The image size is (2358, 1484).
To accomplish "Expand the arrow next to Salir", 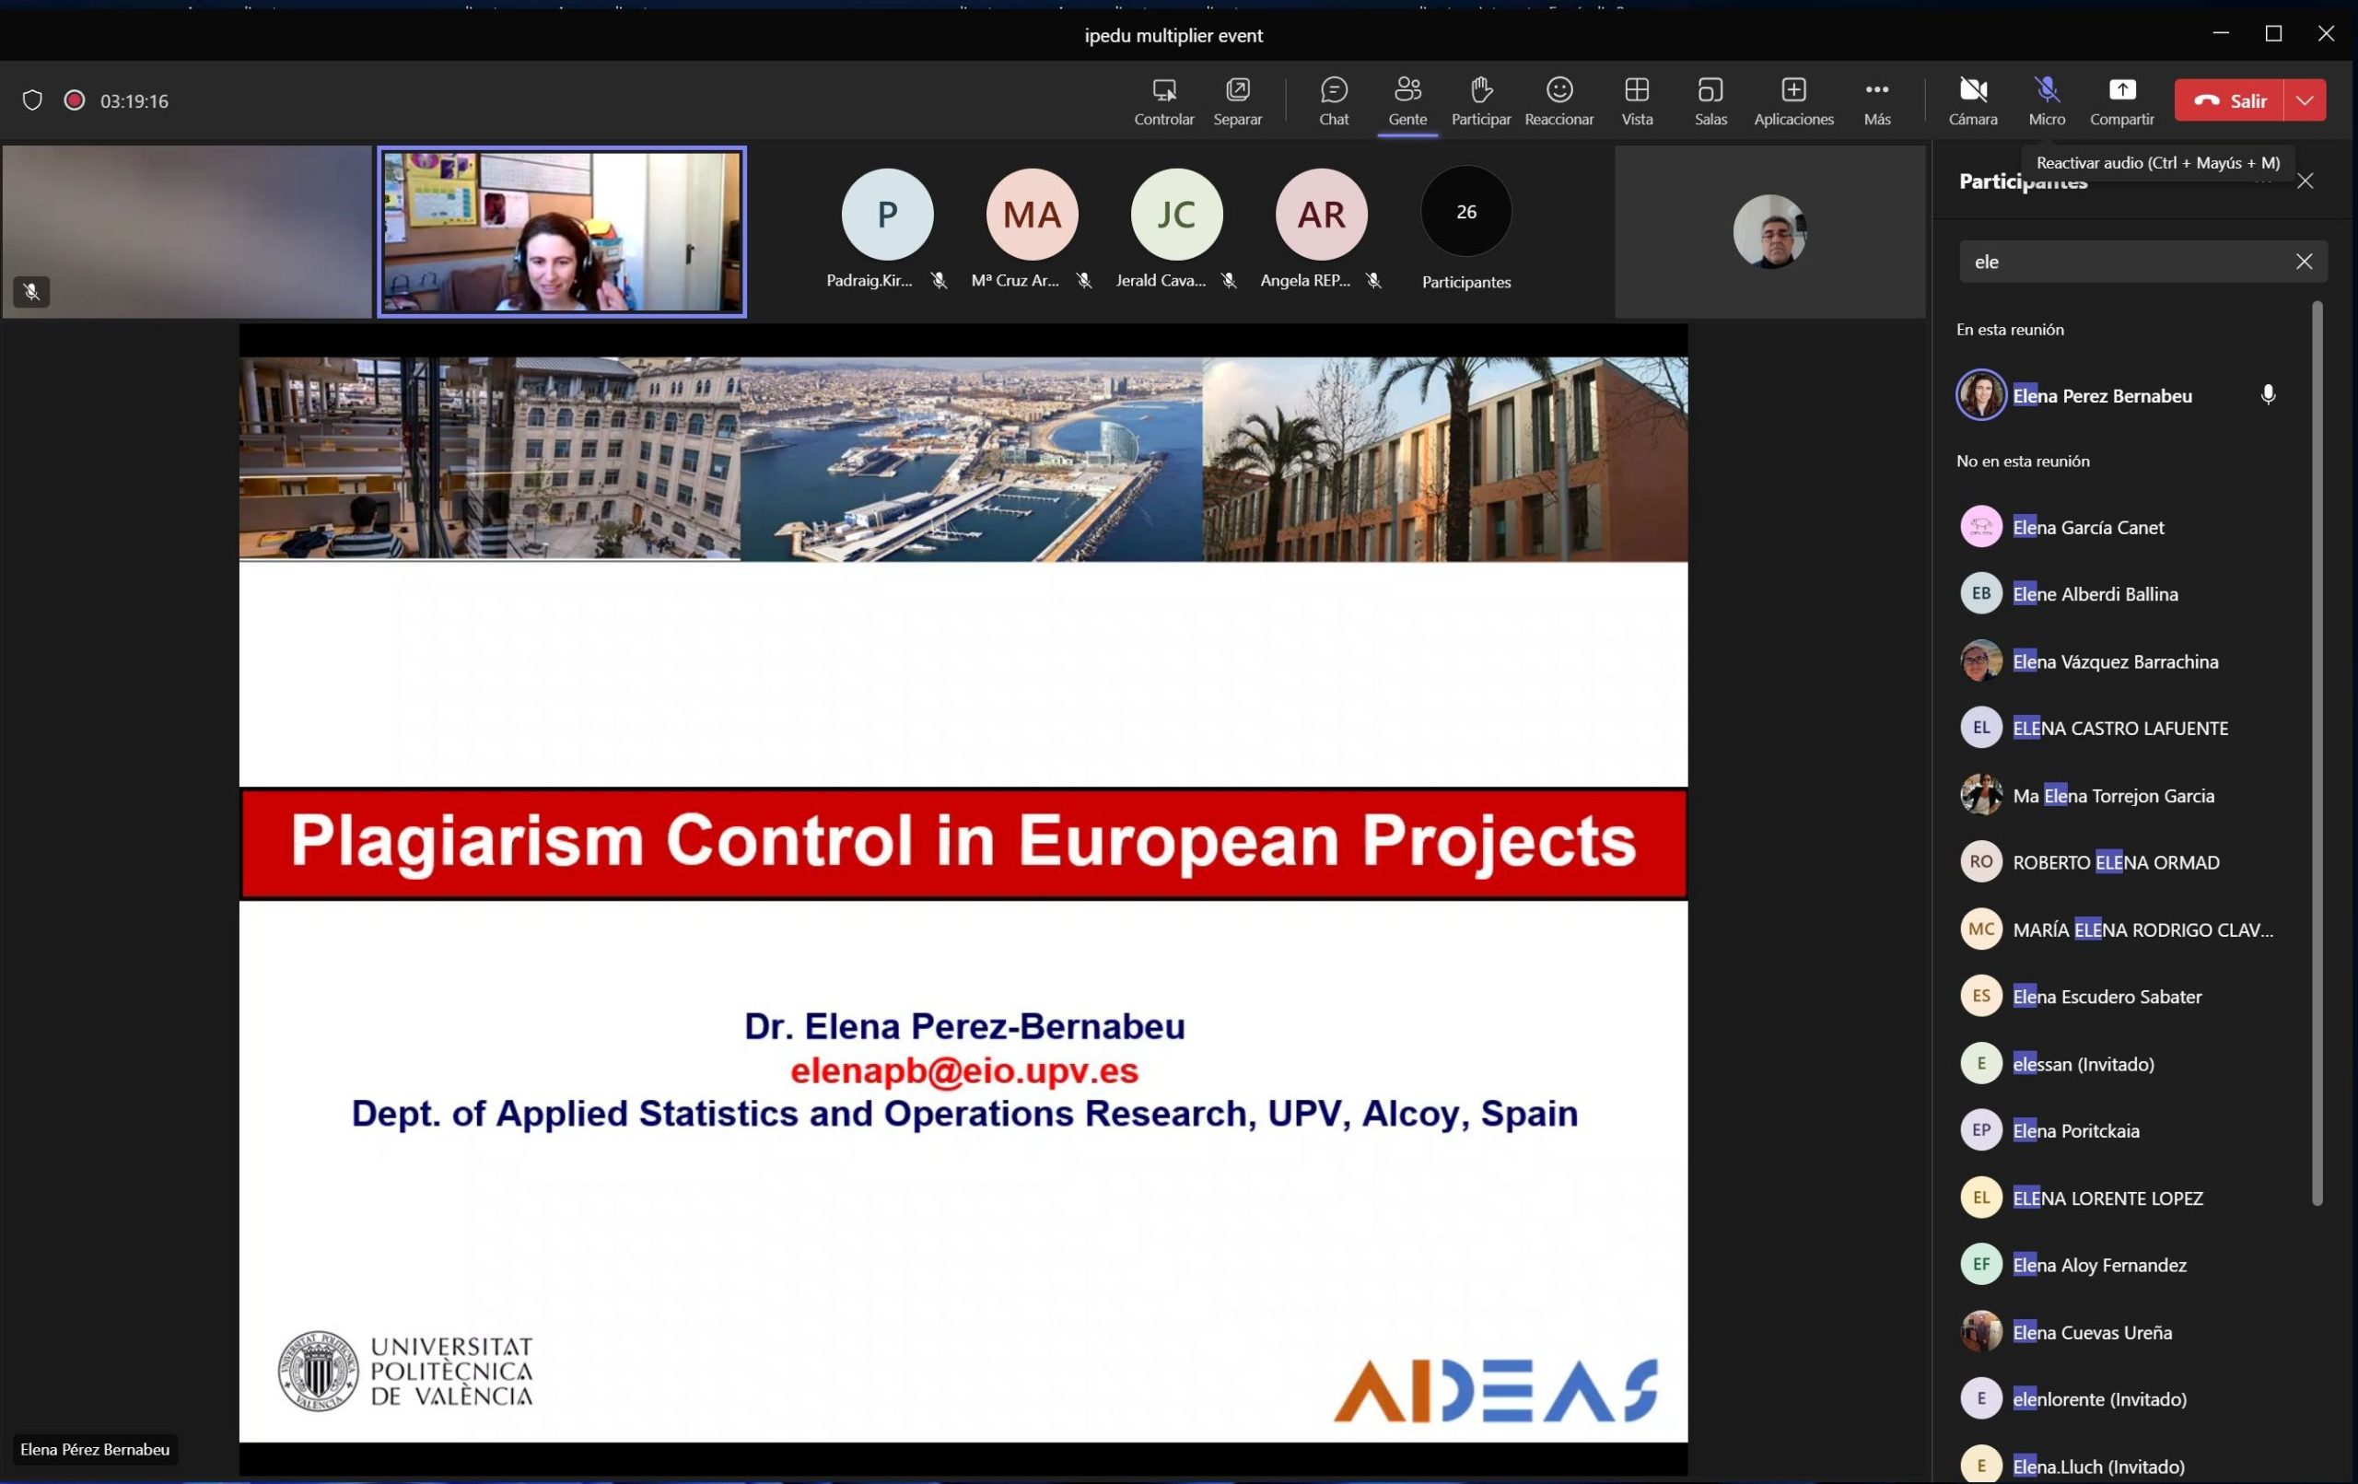I will (2305, 99).
